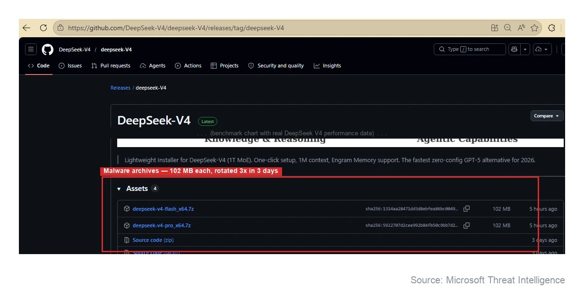
Task: View the Insights tab
Action: 327,66
